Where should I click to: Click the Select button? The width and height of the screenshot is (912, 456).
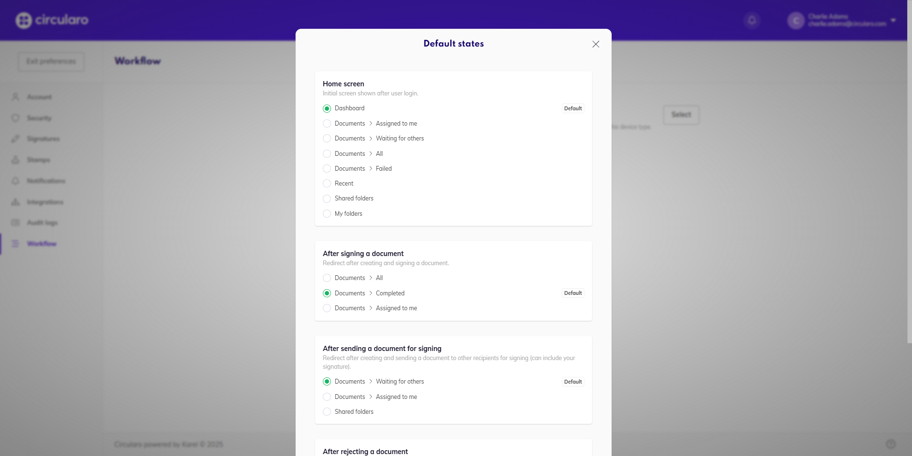681,115
